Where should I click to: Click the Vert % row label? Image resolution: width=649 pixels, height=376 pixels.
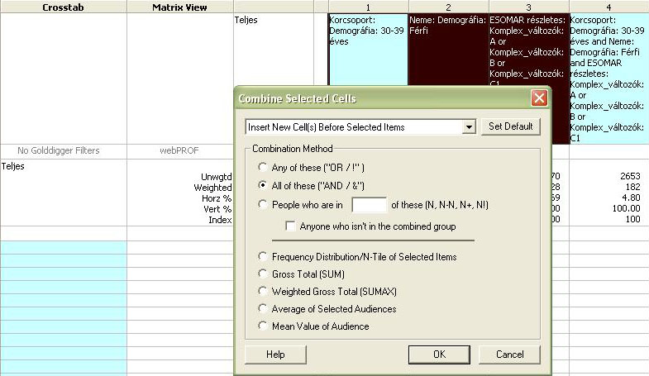pyautogui.click(x=217, y=209)
